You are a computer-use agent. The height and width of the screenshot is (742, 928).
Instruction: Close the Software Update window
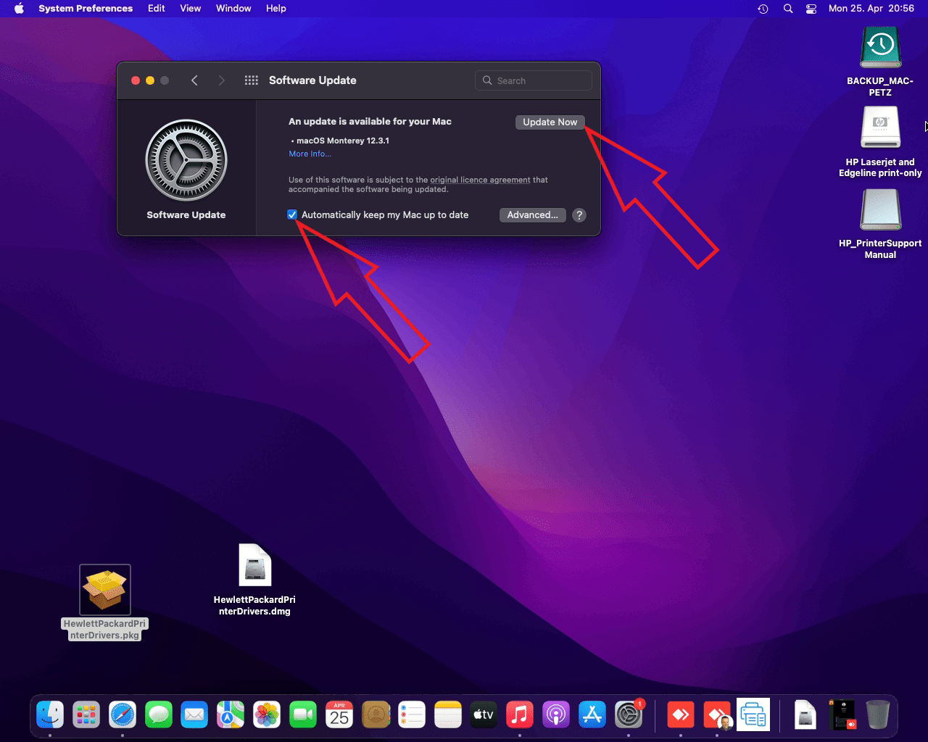136,80
